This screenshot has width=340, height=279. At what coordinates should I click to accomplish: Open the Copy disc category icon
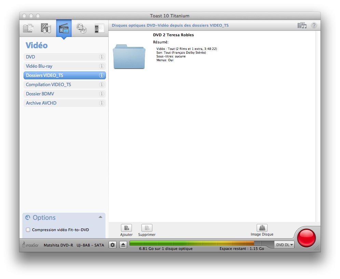tap(82, 28)
